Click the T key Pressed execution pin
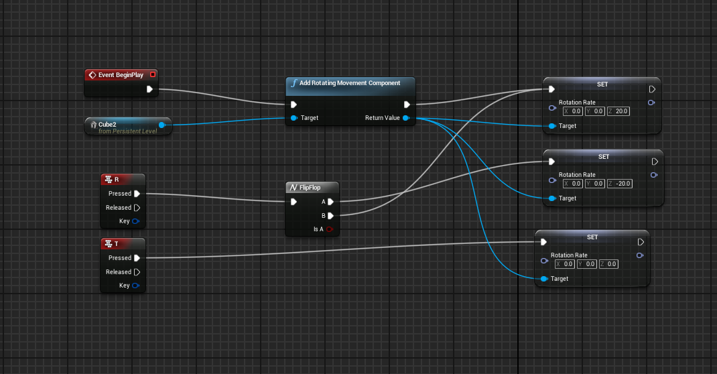 [x=137, y=258]
